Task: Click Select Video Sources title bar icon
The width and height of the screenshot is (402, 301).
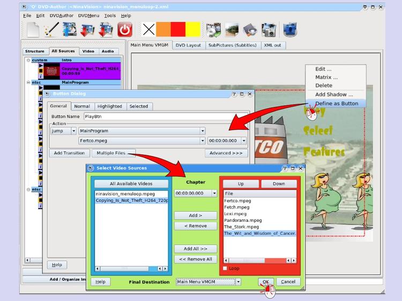Action: click(x=91, y=168)
